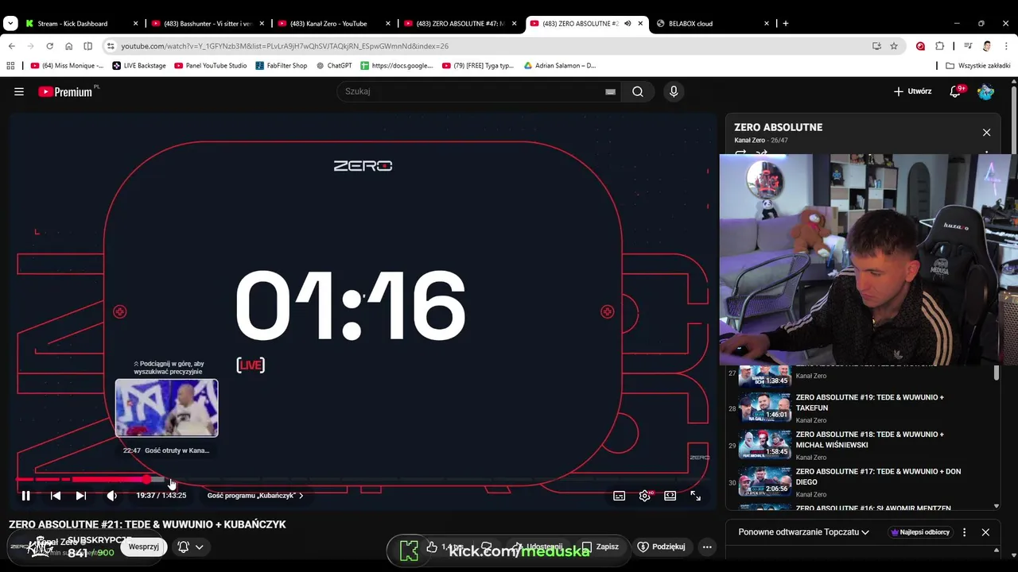Seek on the red video progress bar

[x=362, y=480]
